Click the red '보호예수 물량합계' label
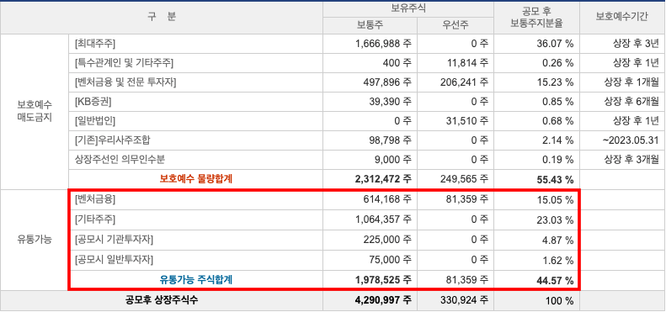This screenshot has height=312, width=666. pos(196,179)
